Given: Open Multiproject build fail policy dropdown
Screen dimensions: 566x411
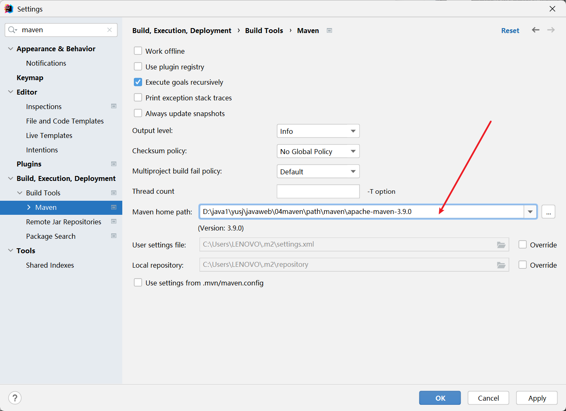Looking at the screenshot, I should coord(318,171).
